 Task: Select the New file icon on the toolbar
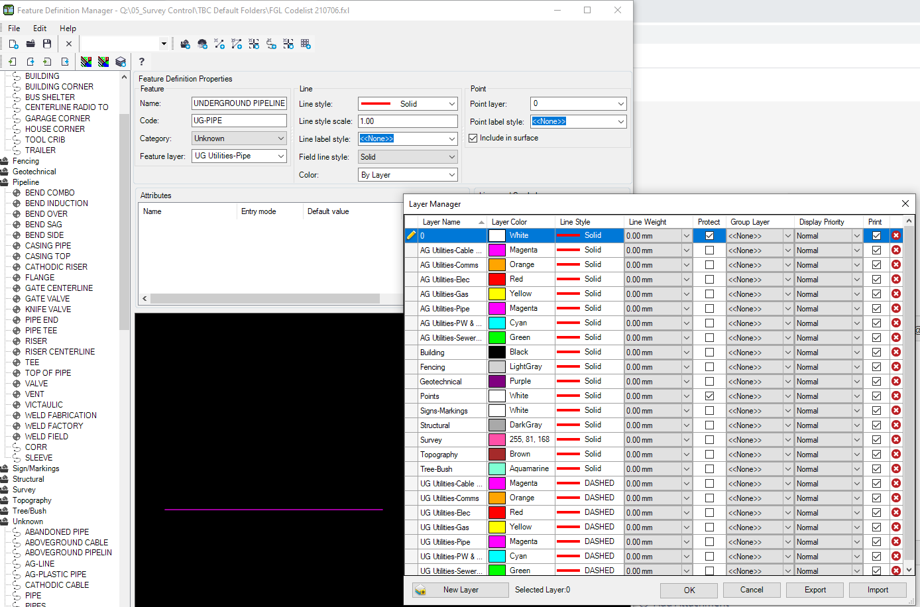(13, 44)
